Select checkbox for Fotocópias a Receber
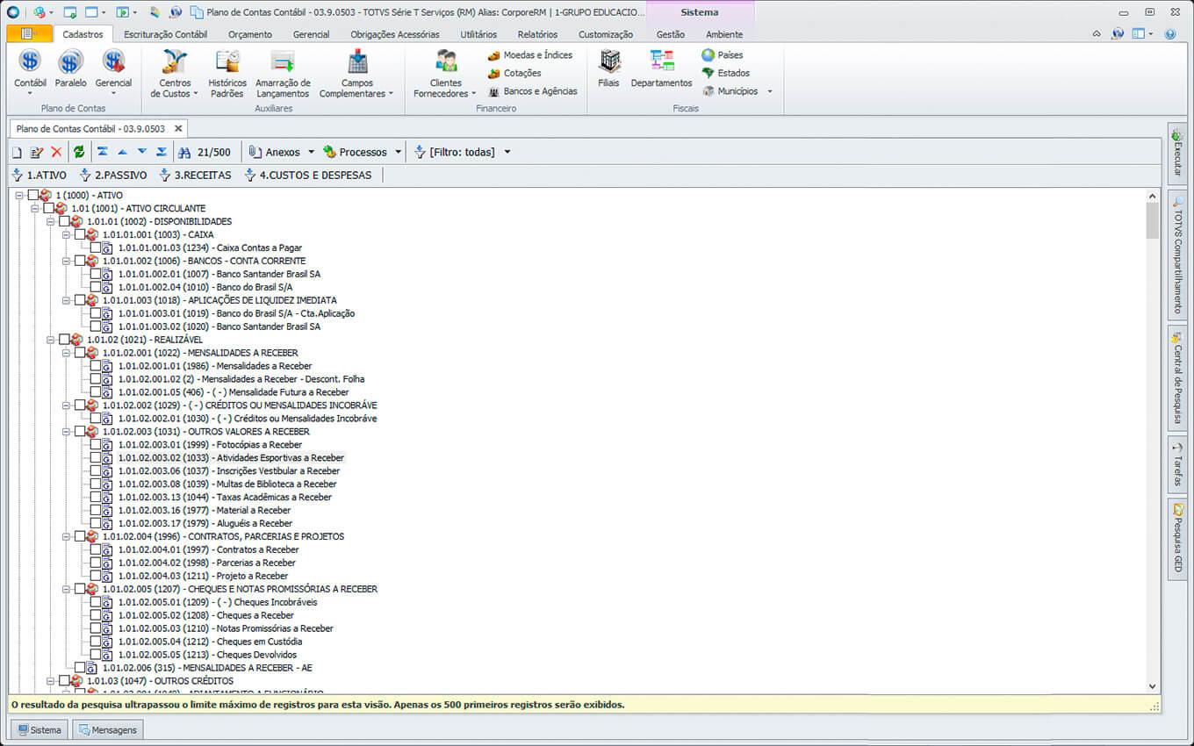This screenshot has height=746, width=1194. (96, 445)
